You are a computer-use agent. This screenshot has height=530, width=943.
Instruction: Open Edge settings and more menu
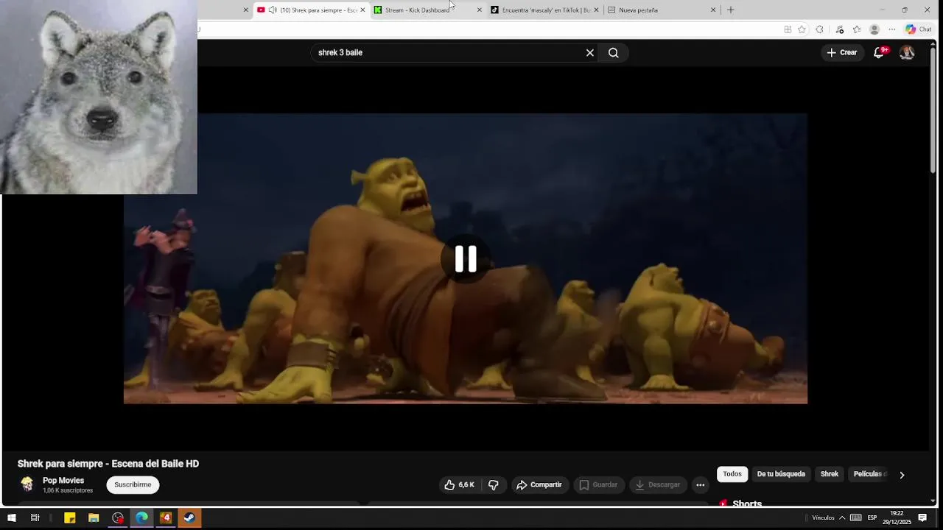pyautogui.click(x=892, y=29)
